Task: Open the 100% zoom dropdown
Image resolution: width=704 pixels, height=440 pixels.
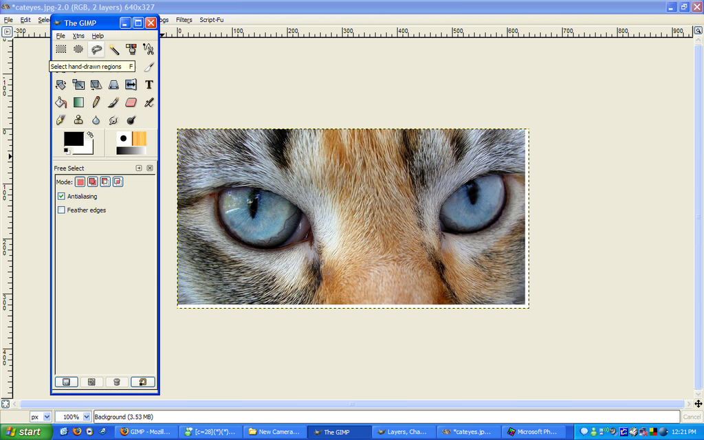Action: point(73,417)
